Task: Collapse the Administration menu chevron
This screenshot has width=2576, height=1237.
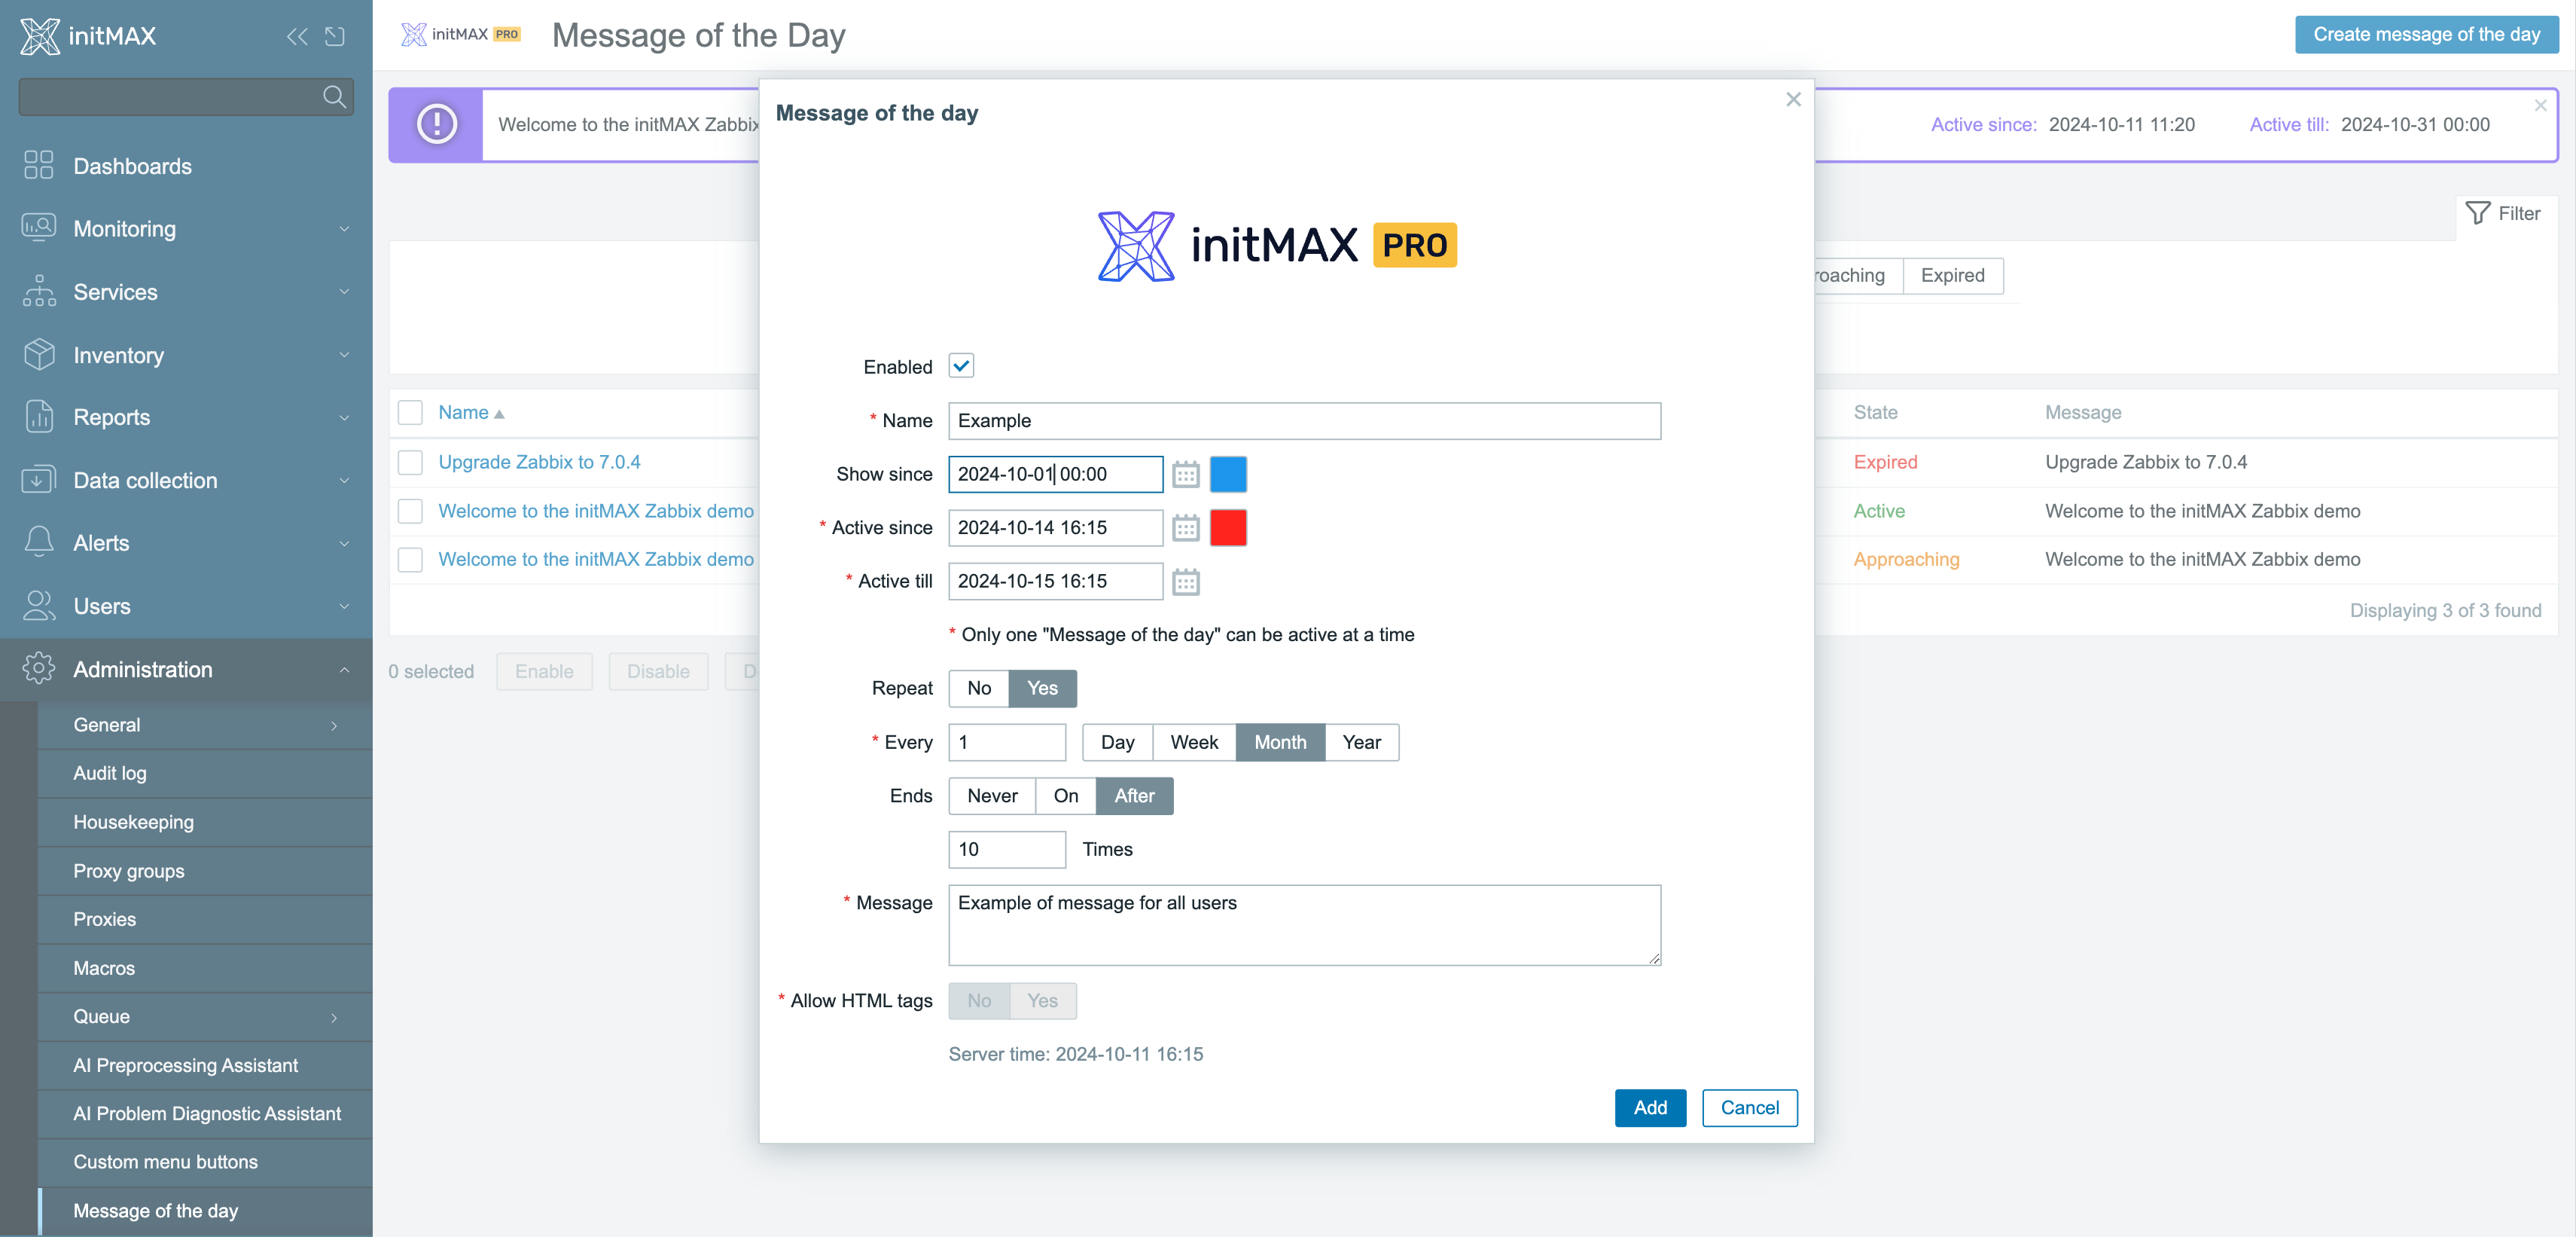Action: click(344, 670)
